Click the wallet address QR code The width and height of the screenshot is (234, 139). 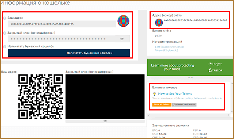(x=41, y=97)
